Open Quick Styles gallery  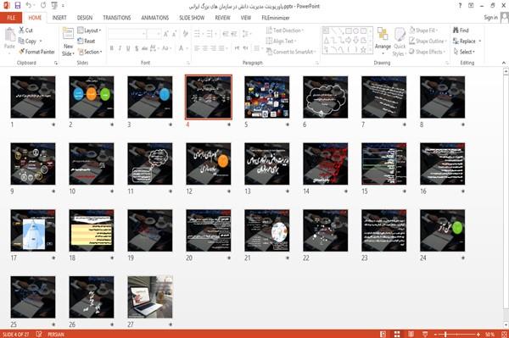pyautogui.click(x=400, y=42)
